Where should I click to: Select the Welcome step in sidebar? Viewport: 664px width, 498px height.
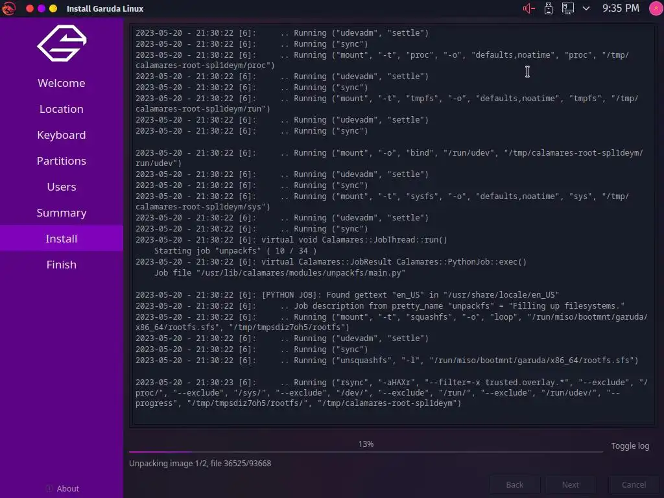[x=62, y=83]
